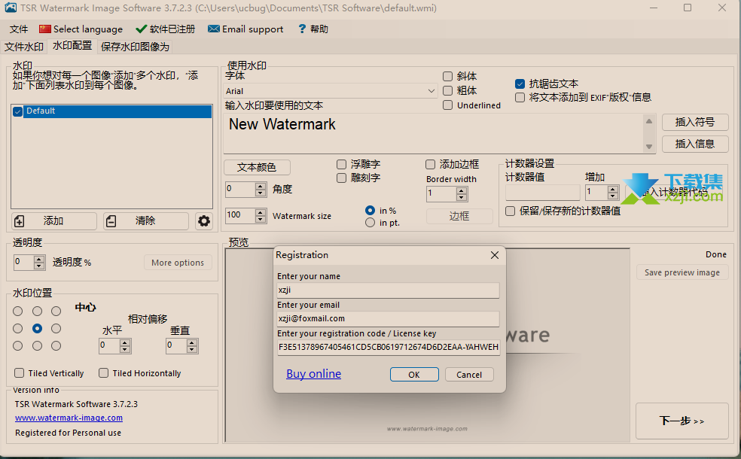Check the EXIF 版权 信息 checkbox
Viewport: 741px width, 459px height.
(520, 98)
